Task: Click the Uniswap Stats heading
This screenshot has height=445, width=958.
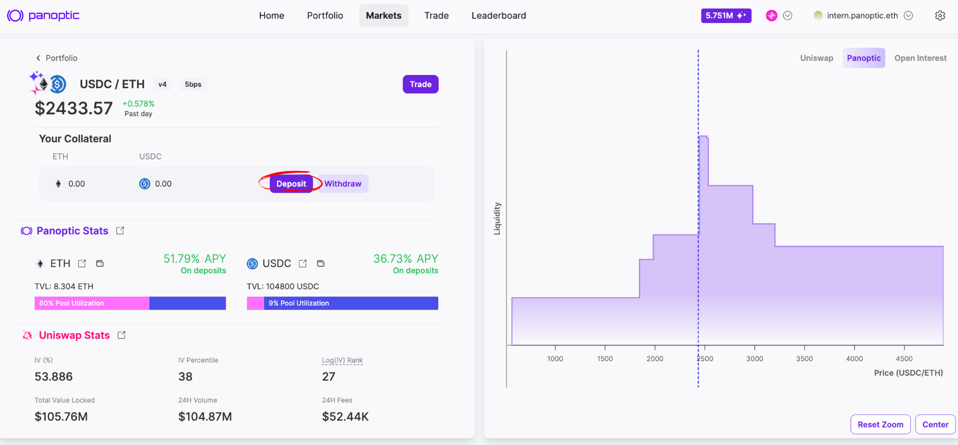Action: [74, 335]
